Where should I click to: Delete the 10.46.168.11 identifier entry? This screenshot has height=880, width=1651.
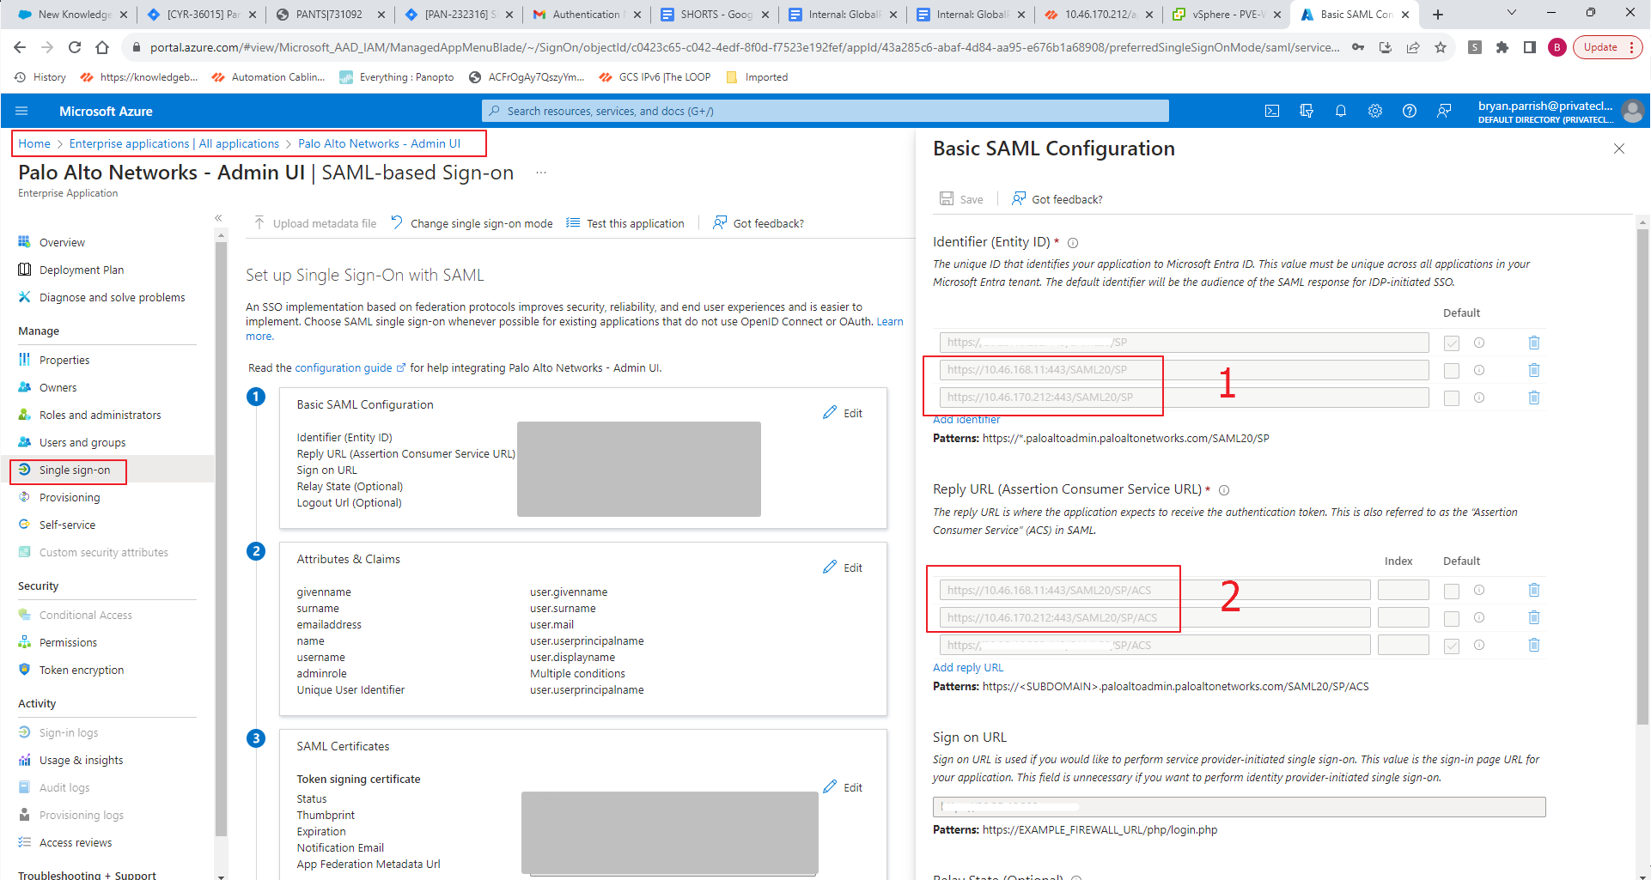1534,370
